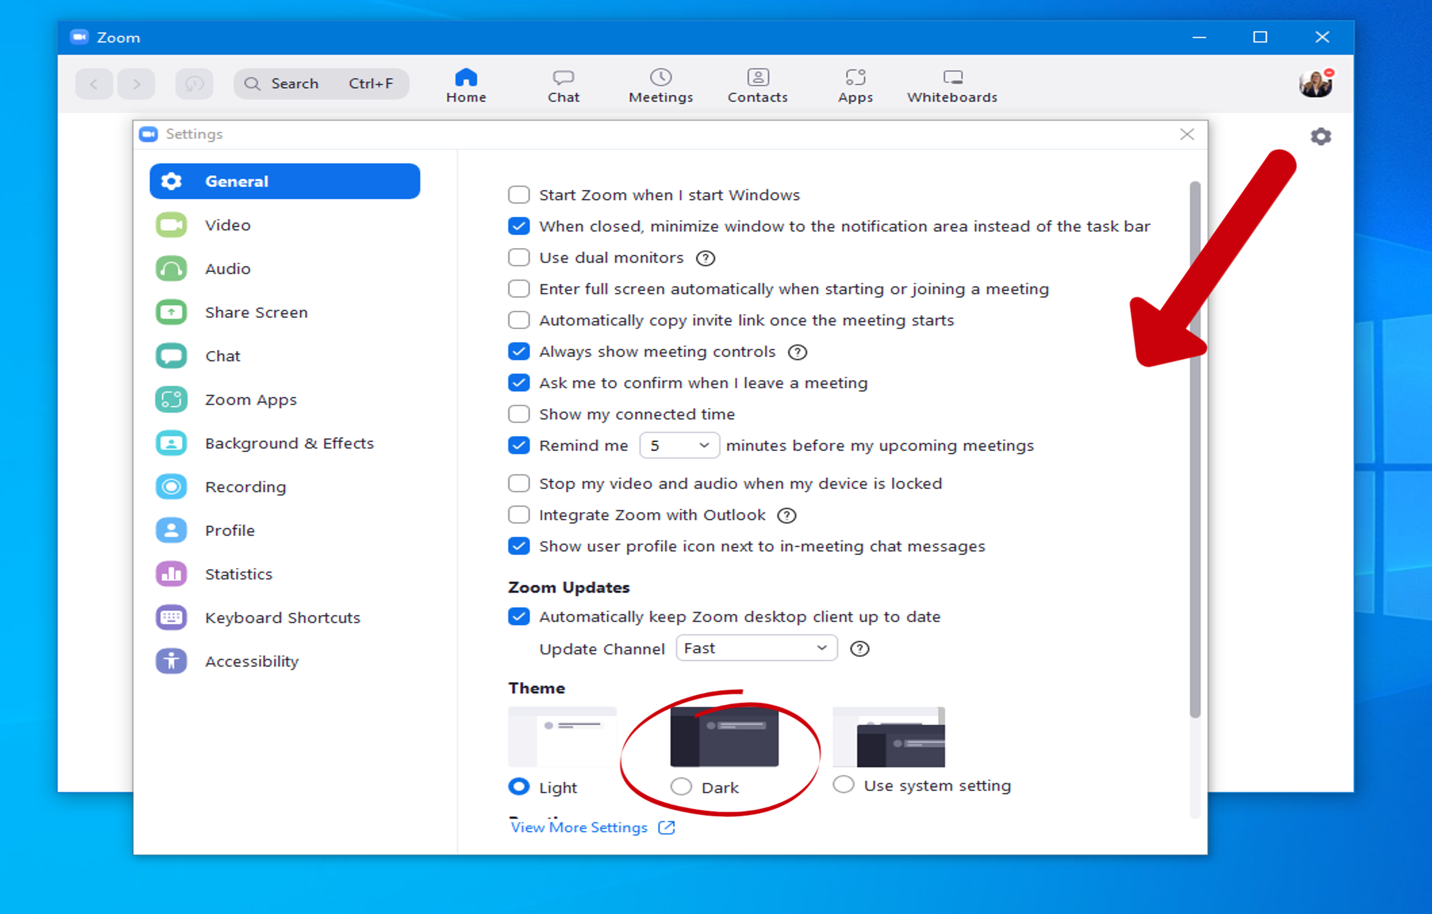Open the history clock button
The height and width of the screenshot is (914, 1432).
(x=194, y=84)
